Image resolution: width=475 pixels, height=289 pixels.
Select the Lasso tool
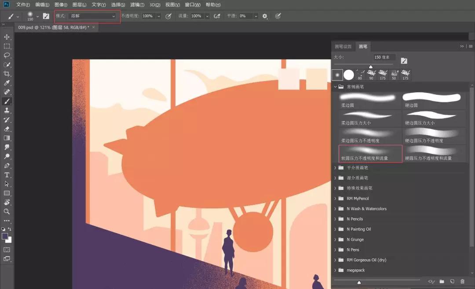(7, 55)
